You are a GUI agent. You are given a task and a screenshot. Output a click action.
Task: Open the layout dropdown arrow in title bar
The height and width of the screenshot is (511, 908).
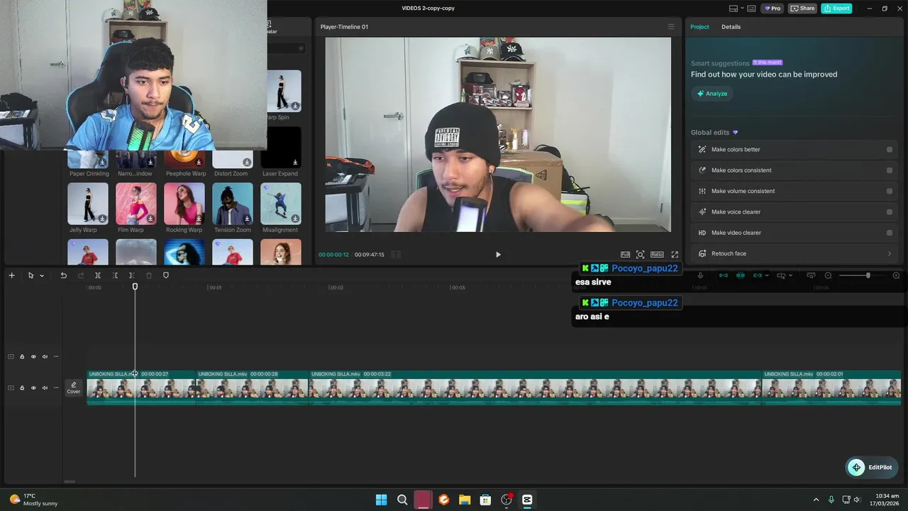click(x=742, y=9)
